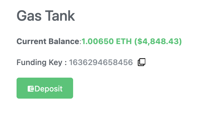Click the word Tank in the heading
The height and width of the screenshot is (116, 204).
pos(60,16)
